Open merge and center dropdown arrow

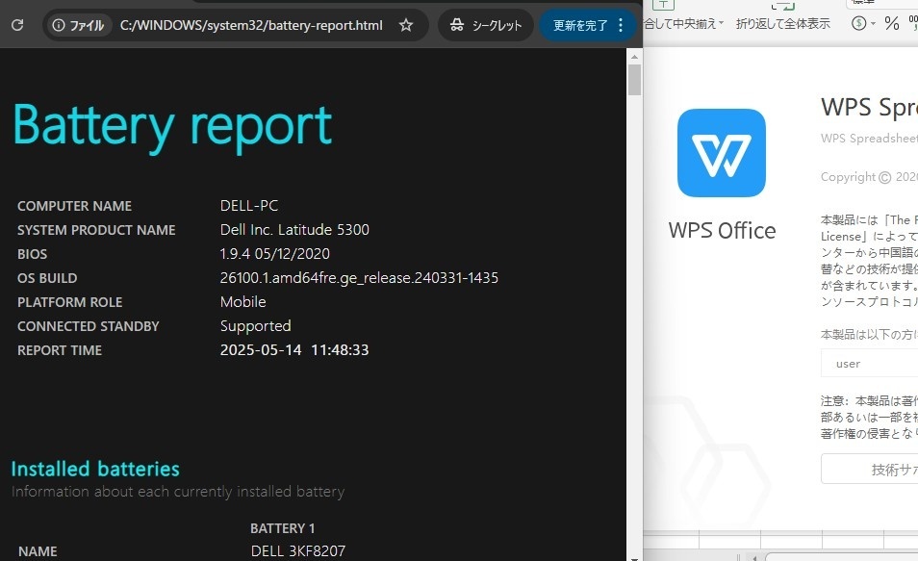pyautogui.click(x=722, y=23)
